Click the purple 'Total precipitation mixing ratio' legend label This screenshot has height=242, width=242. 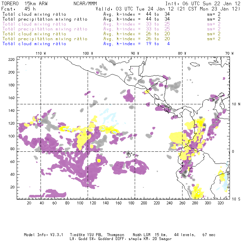[45, 29]
